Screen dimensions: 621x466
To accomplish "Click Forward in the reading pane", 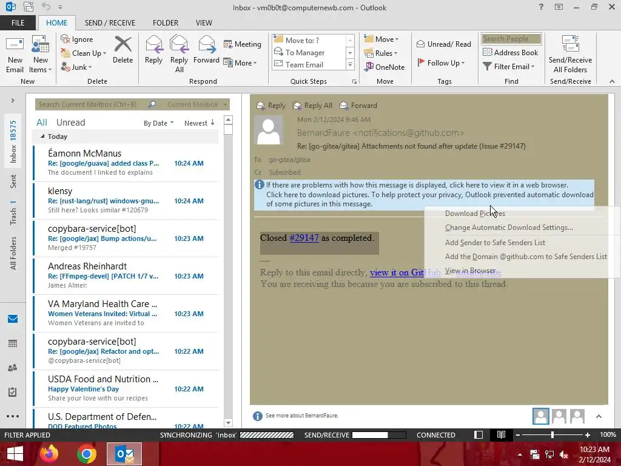I will [x=358, y=106].
